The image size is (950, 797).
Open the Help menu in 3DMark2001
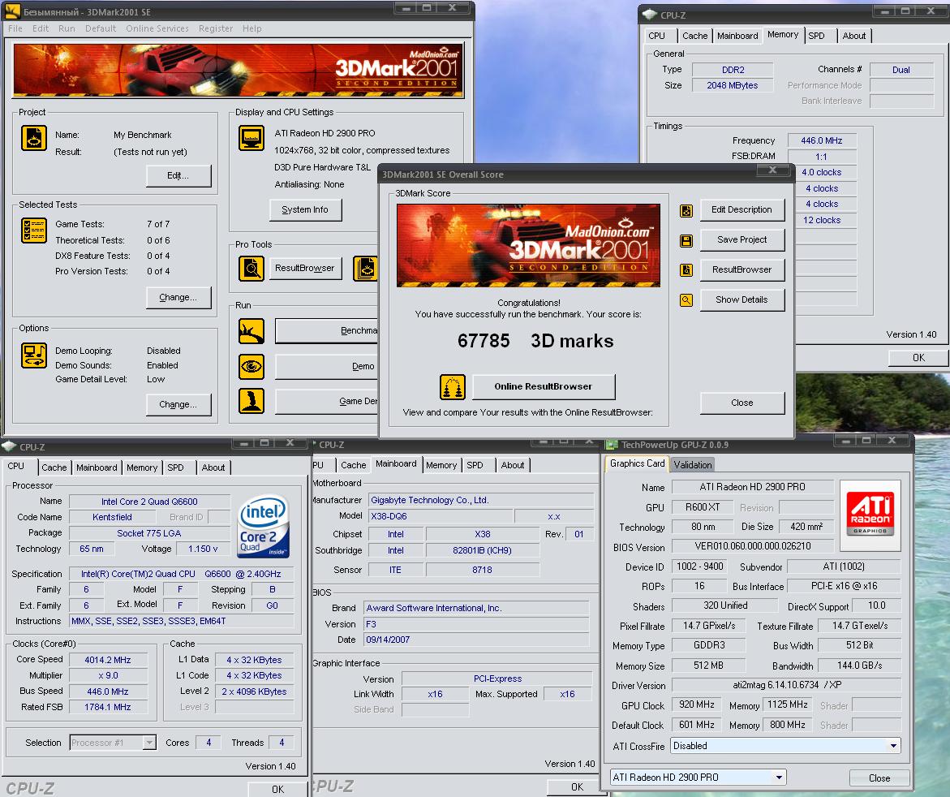click(x=252, y=28)
